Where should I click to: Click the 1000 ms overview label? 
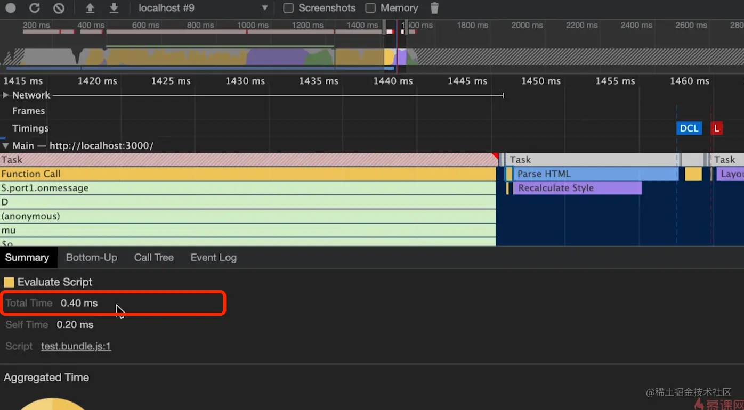[x=253, y=25]
